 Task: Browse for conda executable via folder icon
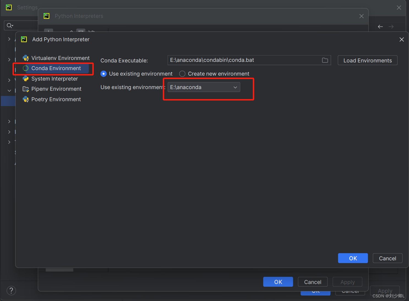tap(325, 60)
